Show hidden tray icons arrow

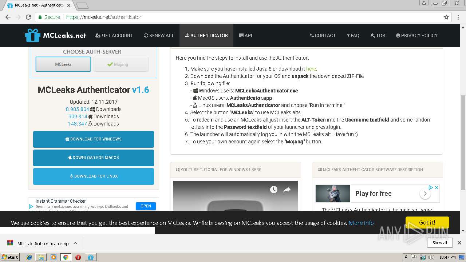coord(406,257)
